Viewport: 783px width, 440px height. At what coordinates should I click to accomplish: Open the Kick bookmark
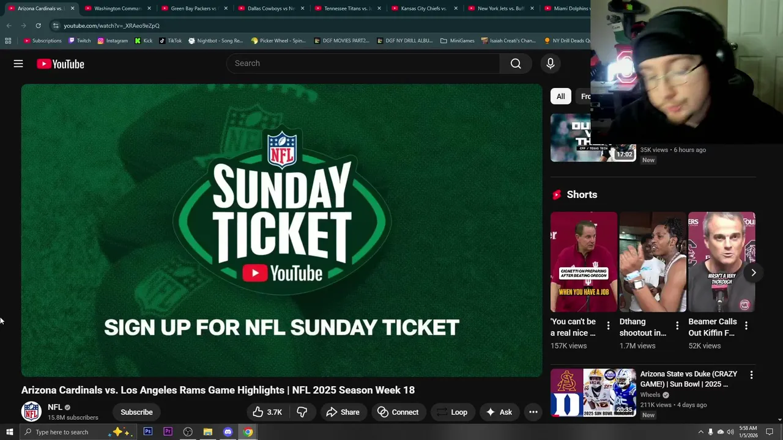pyautogui.click(x=143, y=41)
